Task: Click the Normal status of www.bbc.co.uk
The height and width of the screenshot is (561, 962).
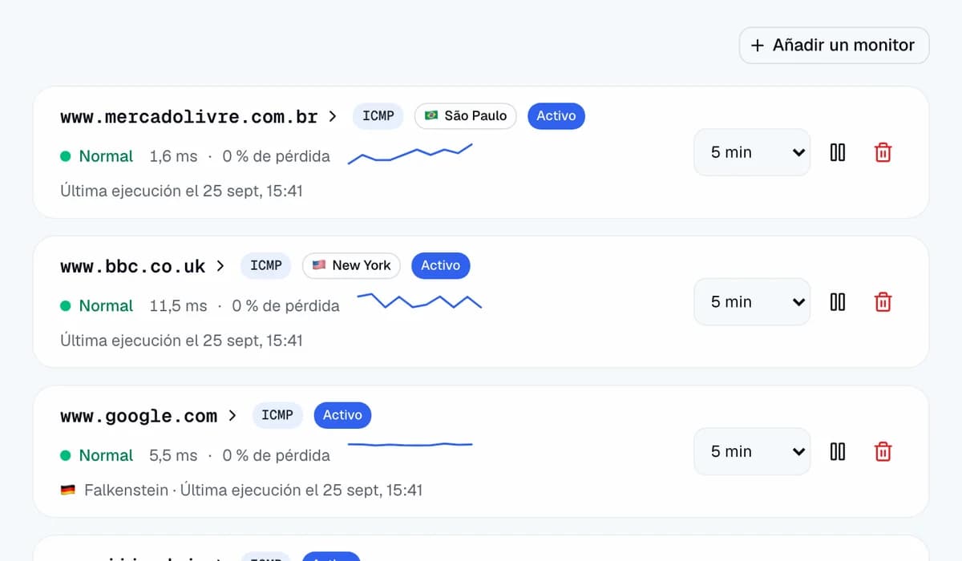Action: tap(97, 306)
